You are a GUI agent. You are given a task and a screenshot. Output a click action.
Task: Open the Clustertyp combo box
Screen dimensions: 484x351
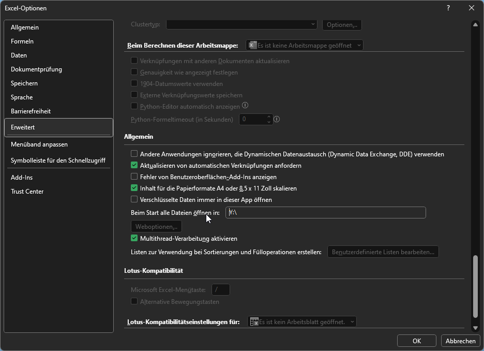(241, 24)
